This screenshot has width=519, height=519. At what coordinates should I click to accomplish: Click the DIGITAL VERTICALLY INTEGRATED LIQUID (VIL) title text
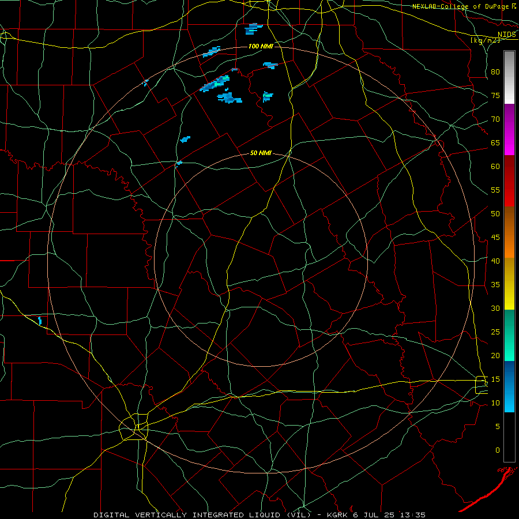(202, 515)
